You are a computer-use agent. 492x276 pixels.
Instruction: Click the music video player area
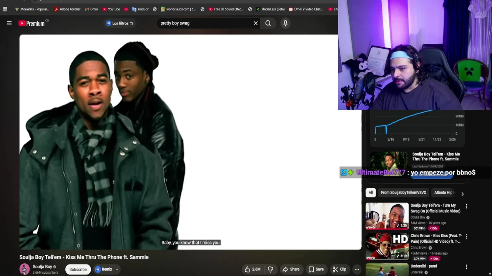click(x=190, y=142)
